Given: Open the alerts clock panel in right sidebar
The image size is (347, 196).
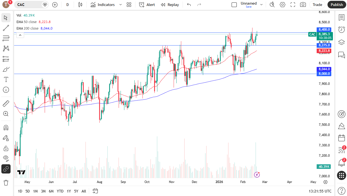Looking at the screenshot, I should click(x=341, y=30).
